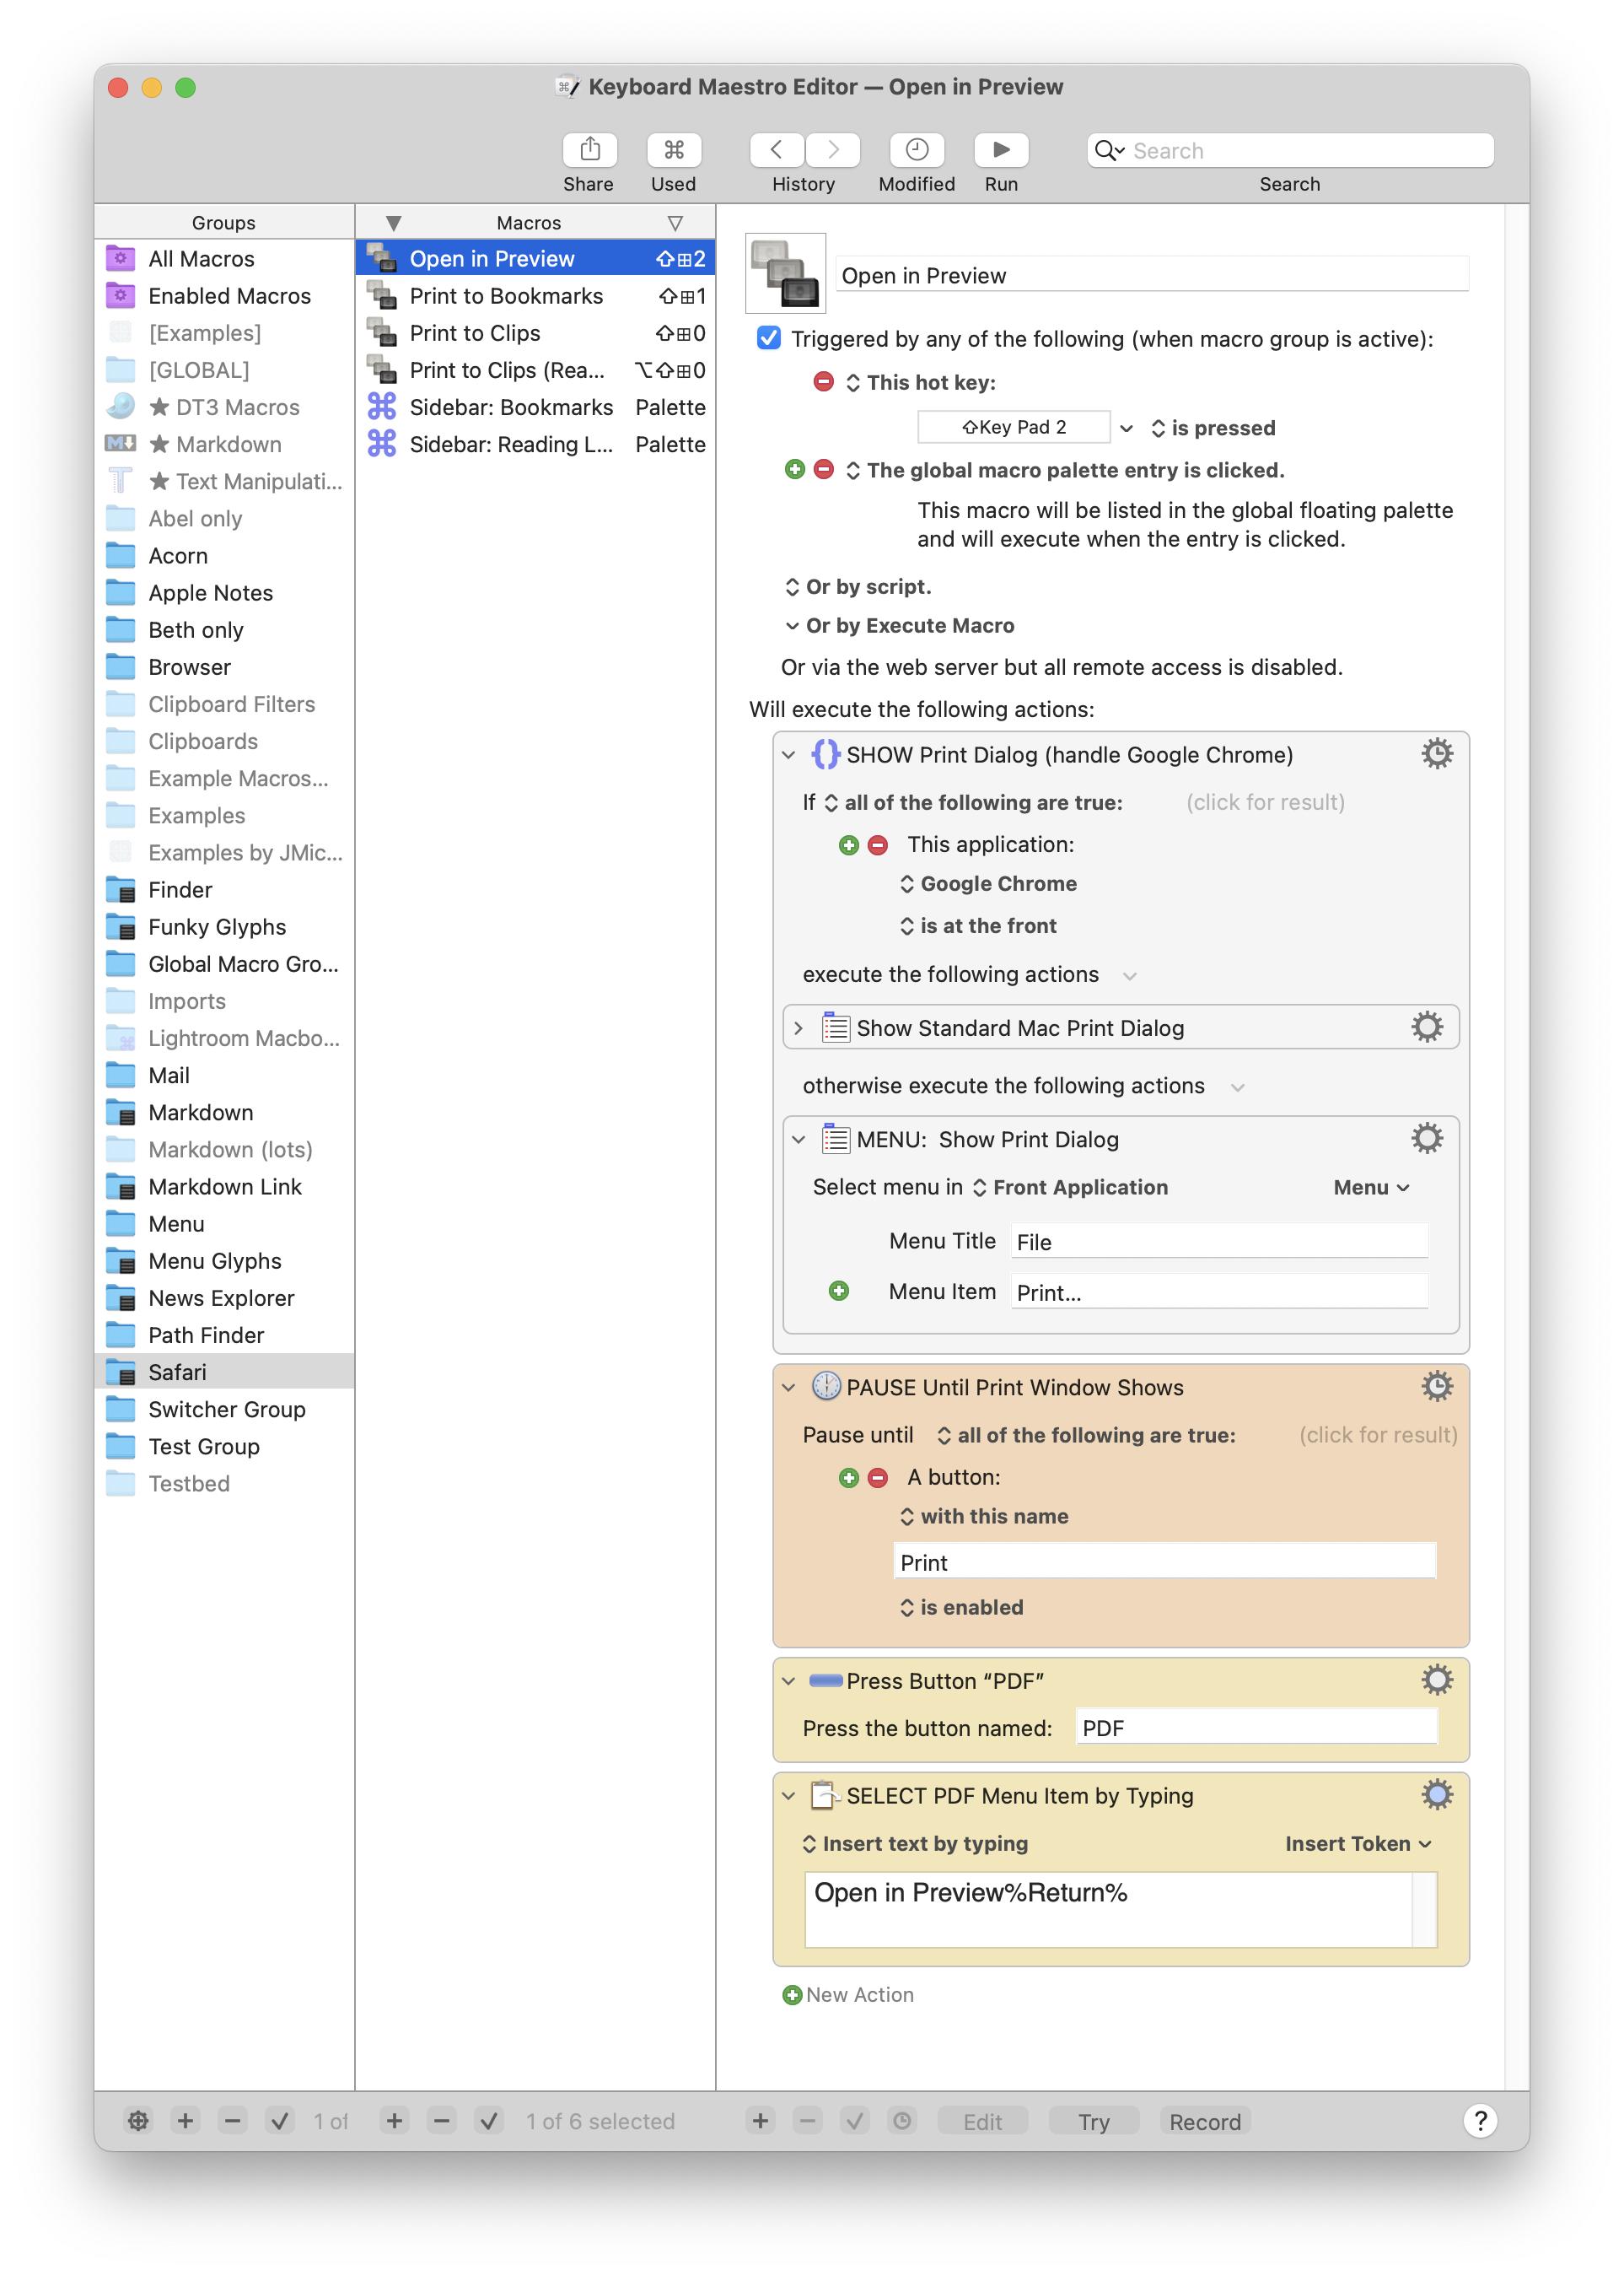Remove the A button condition
This screenshot has width=1624, height=2276.
point(877,1478)
